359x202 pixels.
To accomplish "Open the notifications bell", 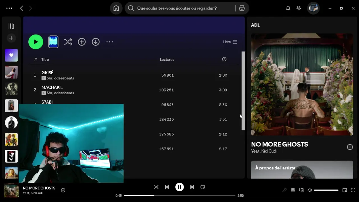I will point(288,8).
